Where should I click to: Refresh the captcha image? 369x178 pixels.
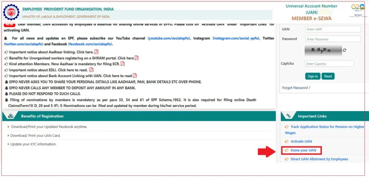[344, 50]
